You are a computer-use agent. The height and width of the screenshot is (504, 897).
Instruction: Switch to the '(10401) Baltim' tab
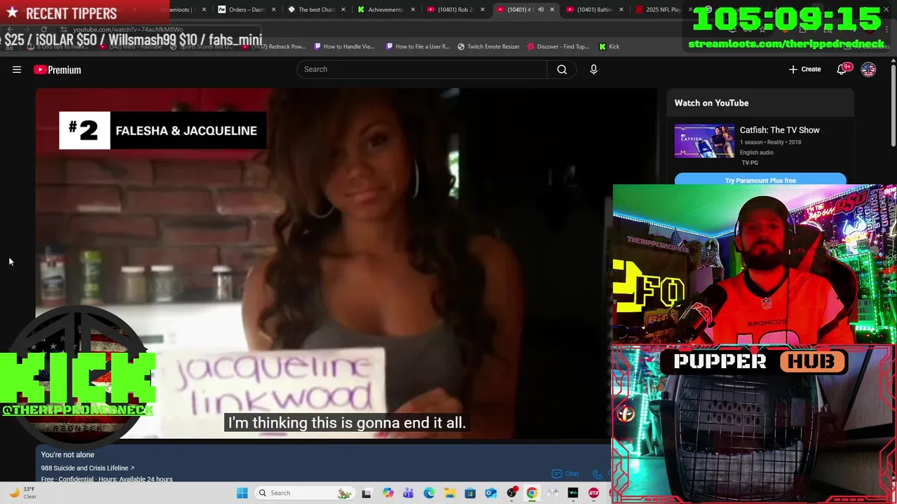[x=590, y=10]
